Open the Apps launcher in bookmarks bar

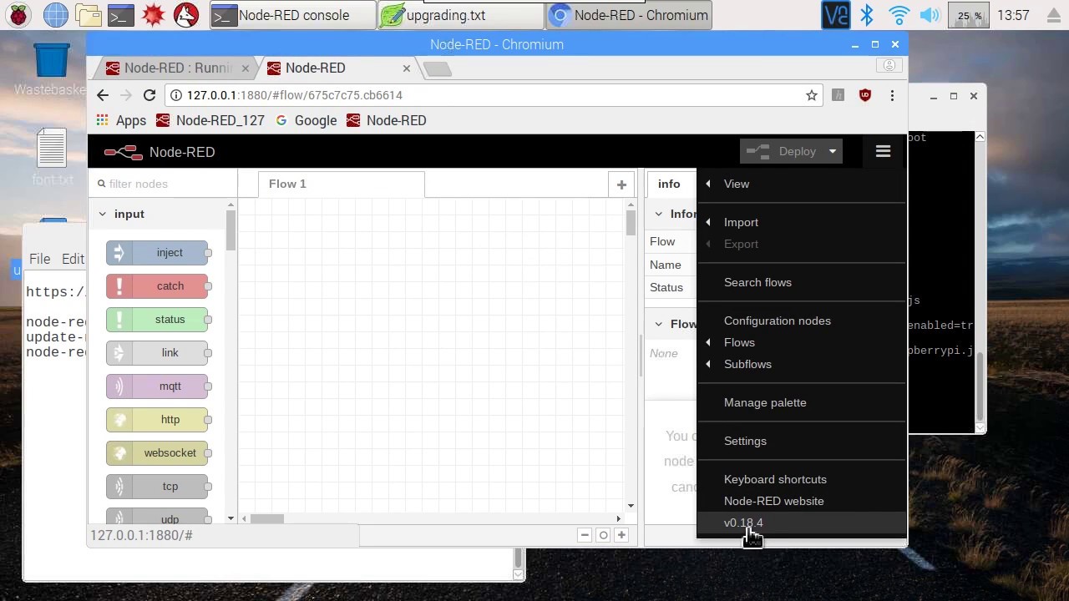click(121, 120)
